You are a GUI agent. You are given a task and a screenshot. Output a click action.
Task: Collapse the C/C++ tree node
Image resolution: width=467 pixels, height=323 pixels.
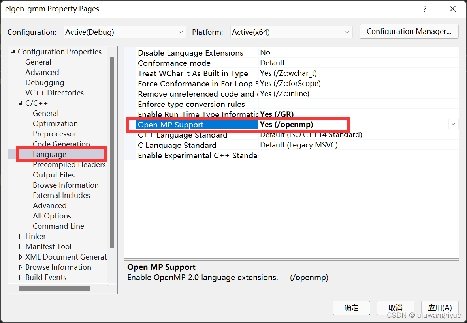pos(21,103)
